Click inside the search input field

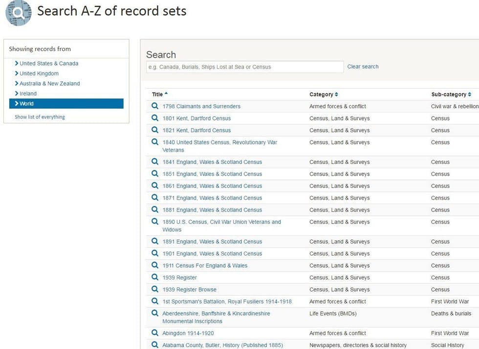coord(244,67)
